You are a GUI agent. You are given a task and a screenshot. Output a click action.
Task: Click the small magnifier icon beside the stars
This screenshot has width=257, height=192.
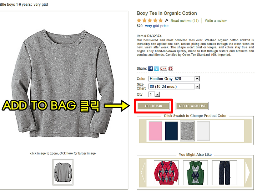[167, 20]
